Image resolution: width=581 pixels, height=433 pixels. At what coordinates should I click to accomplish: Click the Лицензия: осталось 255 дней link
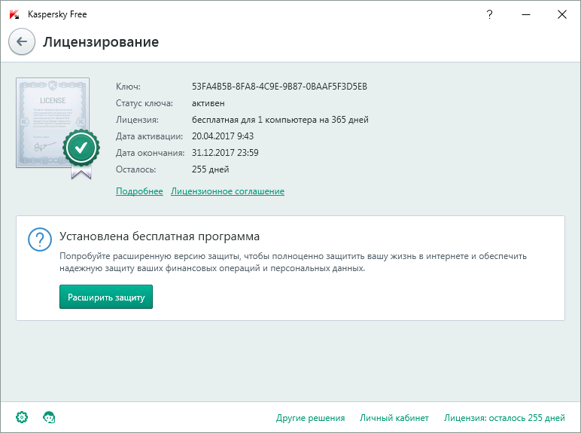504,418
